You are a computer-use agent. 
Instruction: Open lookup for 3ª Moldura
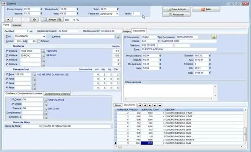click(x=43, y=60)
